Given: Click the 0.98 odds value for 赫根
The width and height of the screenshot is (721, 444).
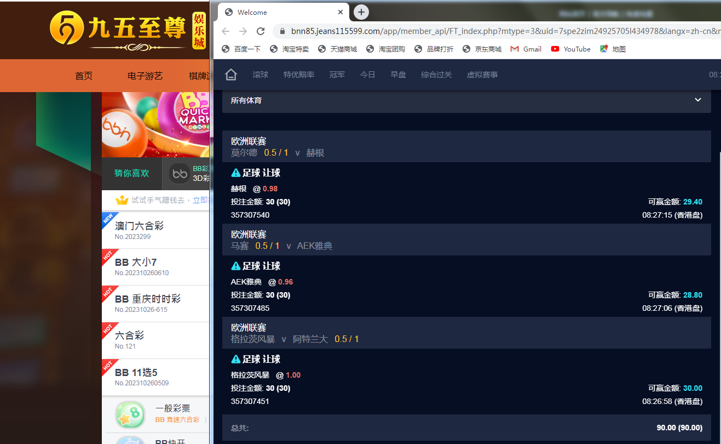Looking at the screenshot, I should pyautogui.click(x=270, y=189).
